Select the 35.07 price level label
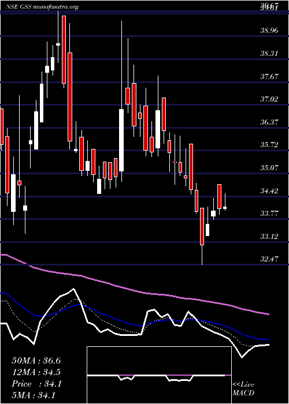 pos(269,168)
